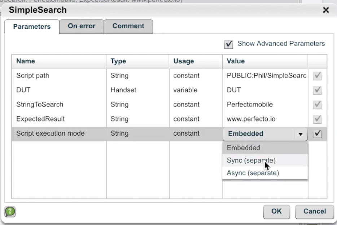Screen dimensions: 337x225
Task: Select Embedded option in dropdown list
Action: click(x=244, y=148)
